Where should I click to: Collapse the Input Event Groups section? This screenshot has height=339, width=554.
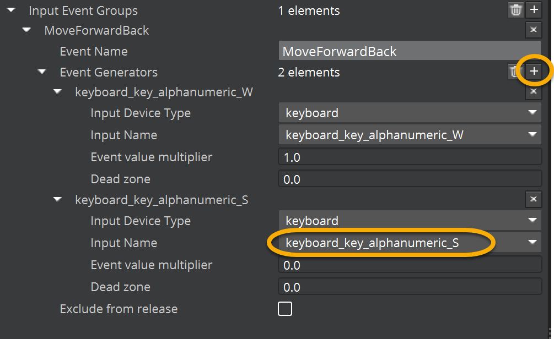pyautogui.click(x=11, y=10)
